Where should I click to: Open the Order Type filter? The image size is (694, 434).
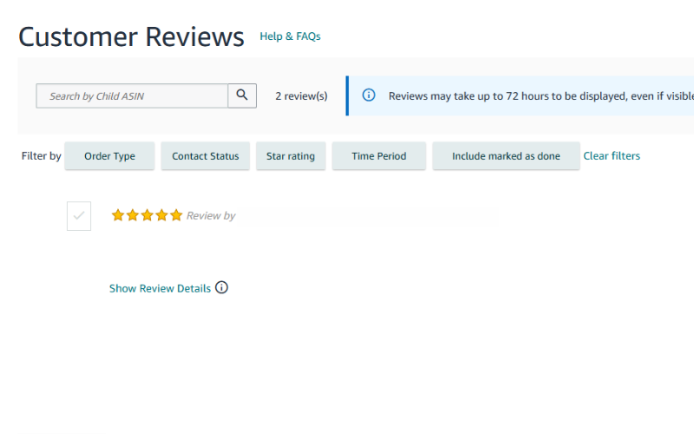pos(110,156)
